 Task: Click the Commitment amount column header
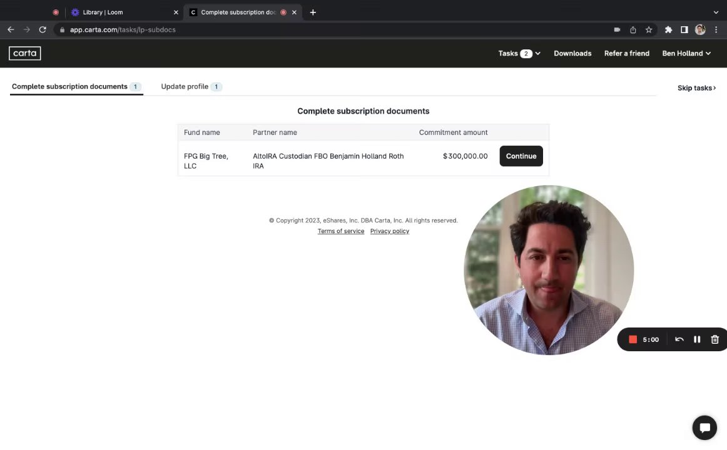(x=453, y=132)
